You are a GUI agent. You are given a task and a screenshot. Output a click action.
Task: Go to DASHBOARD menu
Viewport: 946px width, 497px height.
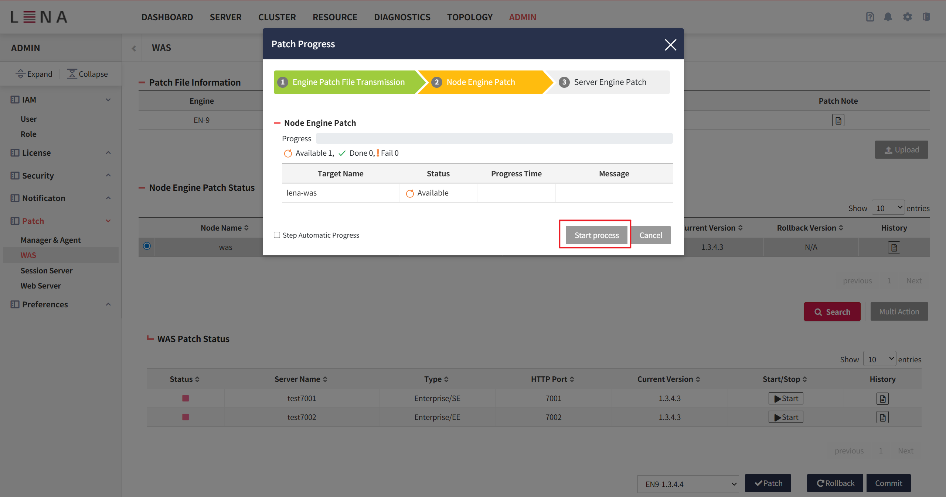pyautogui.click(x=167, y=17)
